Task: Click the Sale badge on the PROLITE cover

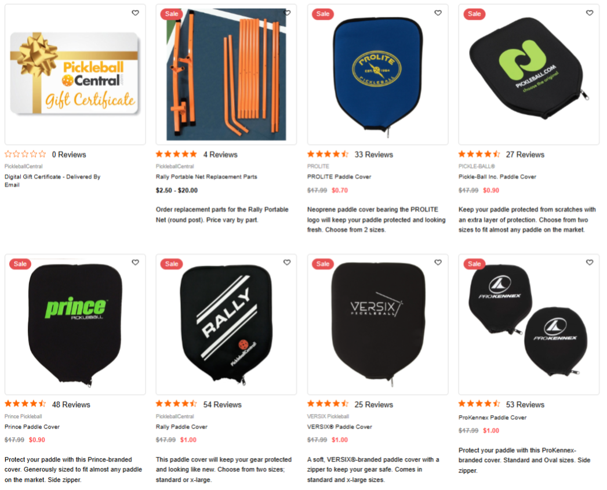Action: click(x=322, y=14)
